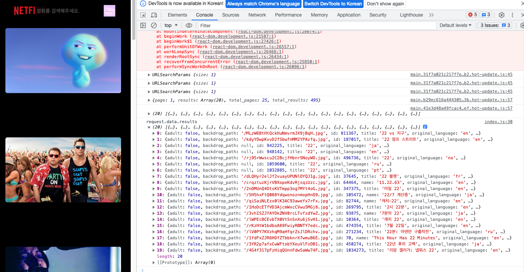Screen dimensions: 524x272
Task: Open the Sources tab
Action: [x=231, y=15]
